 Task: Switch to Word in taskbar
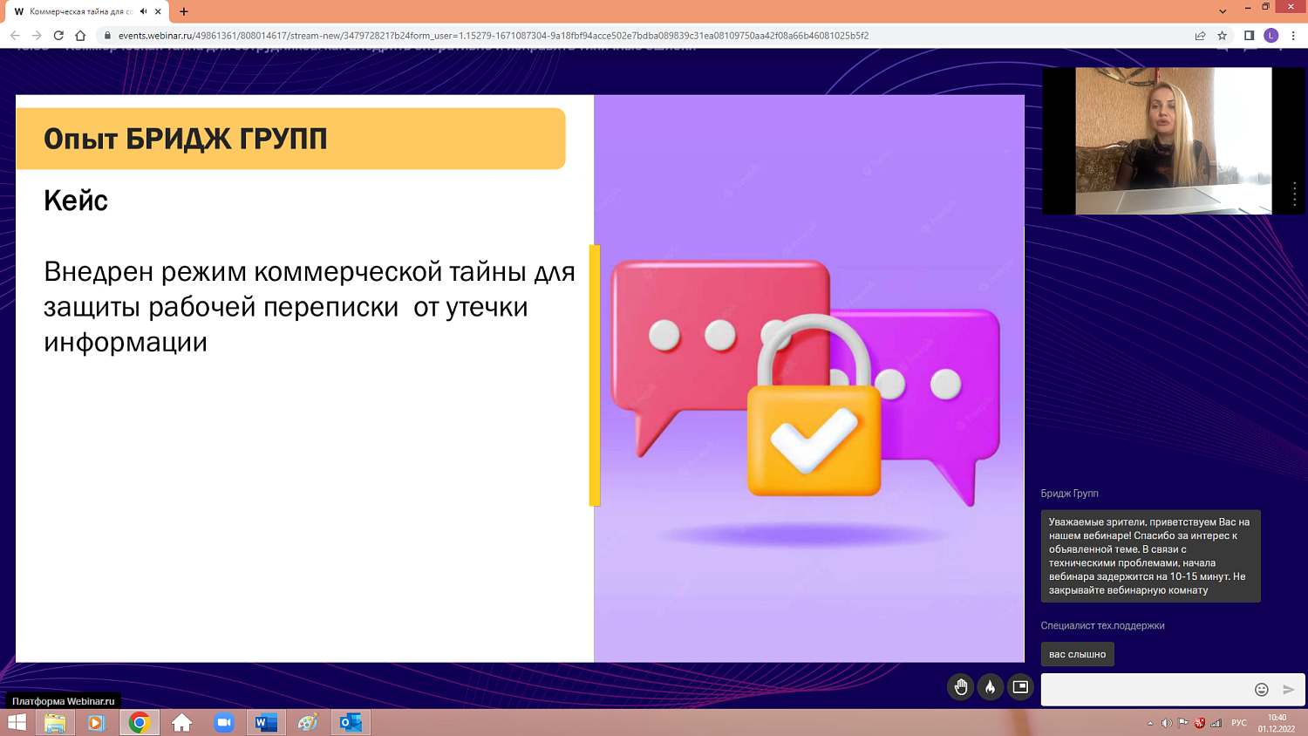pyautogui.click(x=266, y=722)
